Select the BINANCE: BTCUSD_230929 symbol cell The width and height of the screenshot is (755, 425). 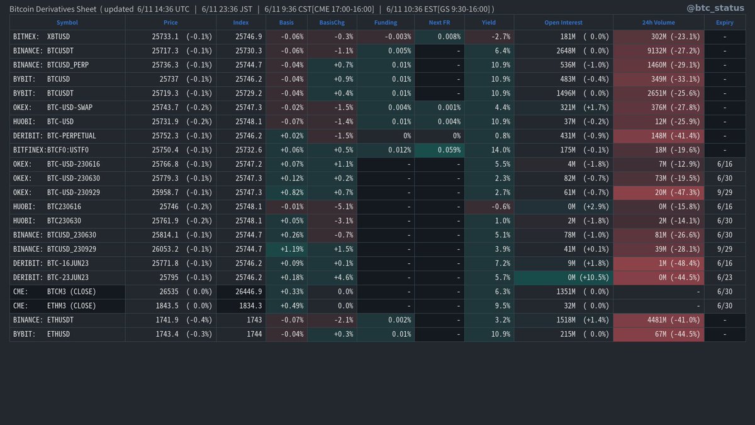[x=67, y=249]
